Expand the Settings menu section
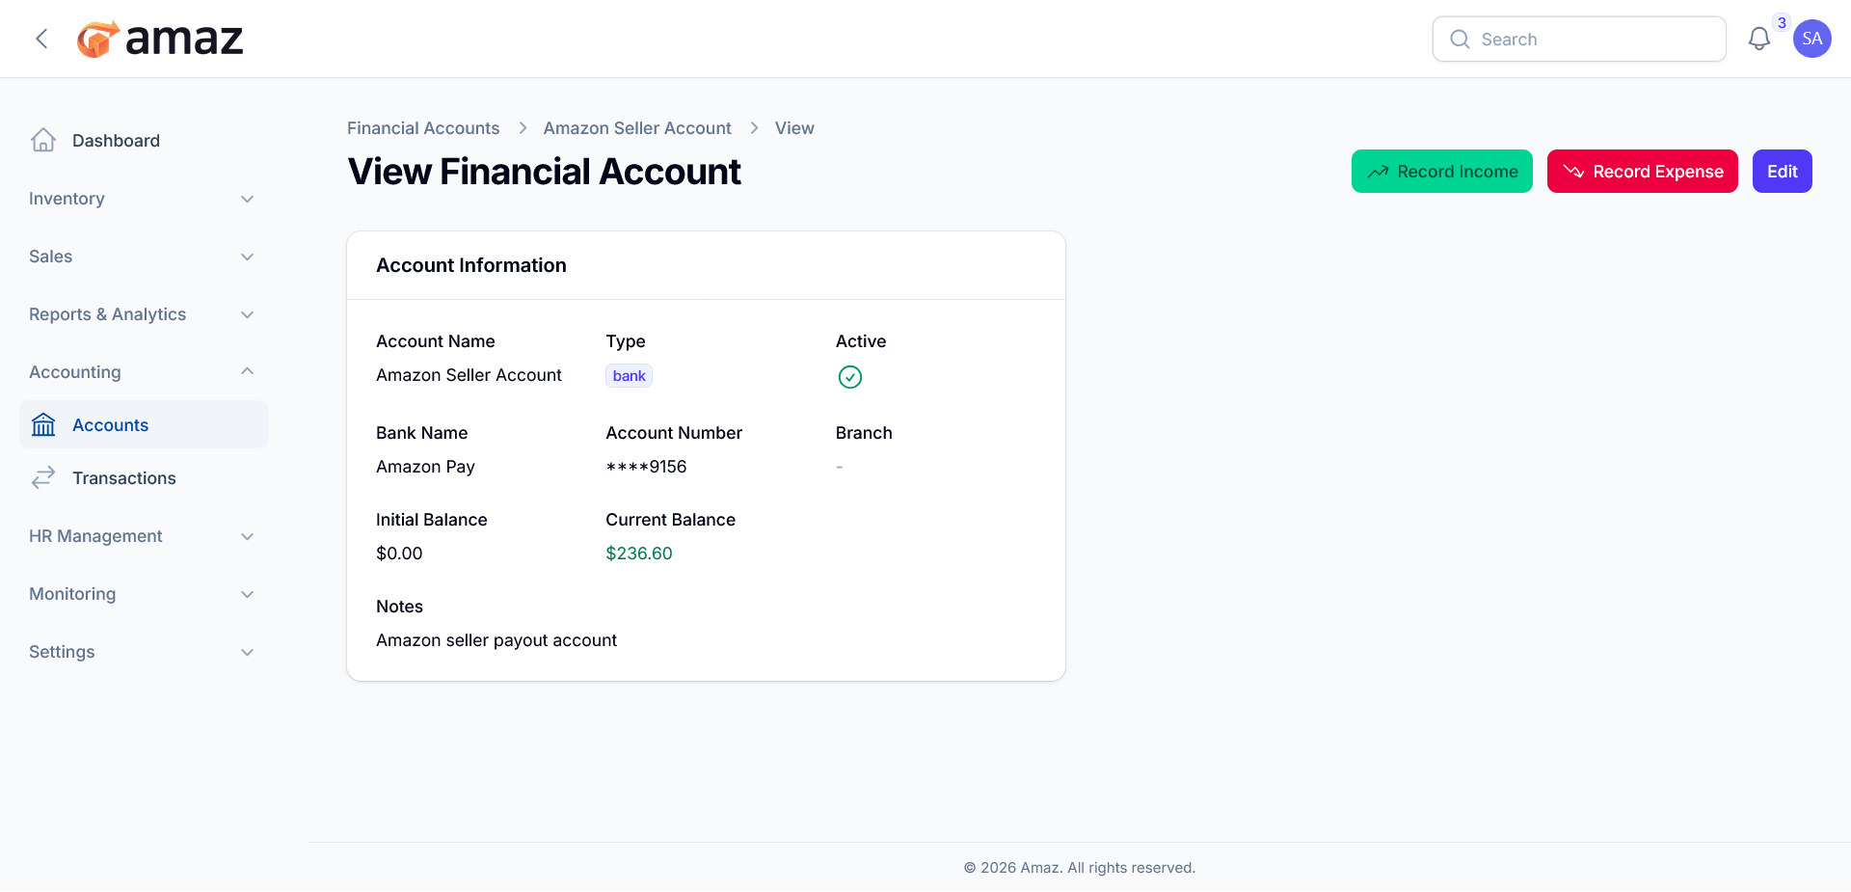Screen dimensions: 1851x892 (x=143, y=652)
